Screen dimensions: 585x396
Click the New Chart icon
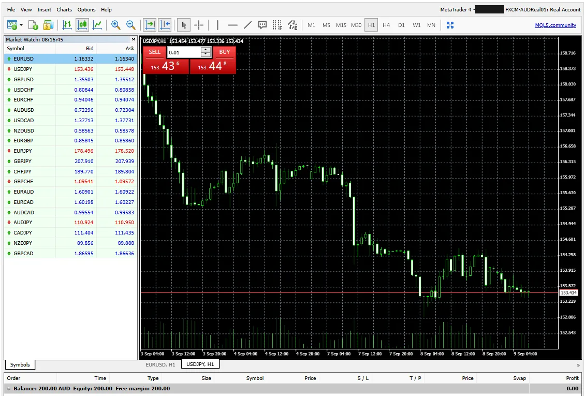click(12, 25)
